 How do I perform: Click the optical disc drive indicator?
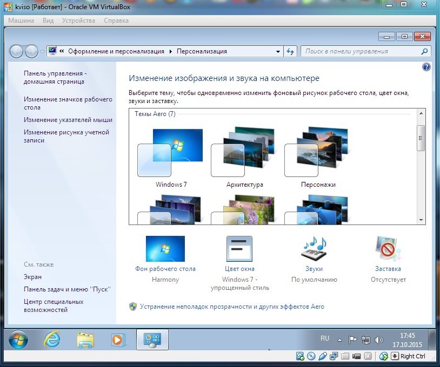click(x=311, y=356)
